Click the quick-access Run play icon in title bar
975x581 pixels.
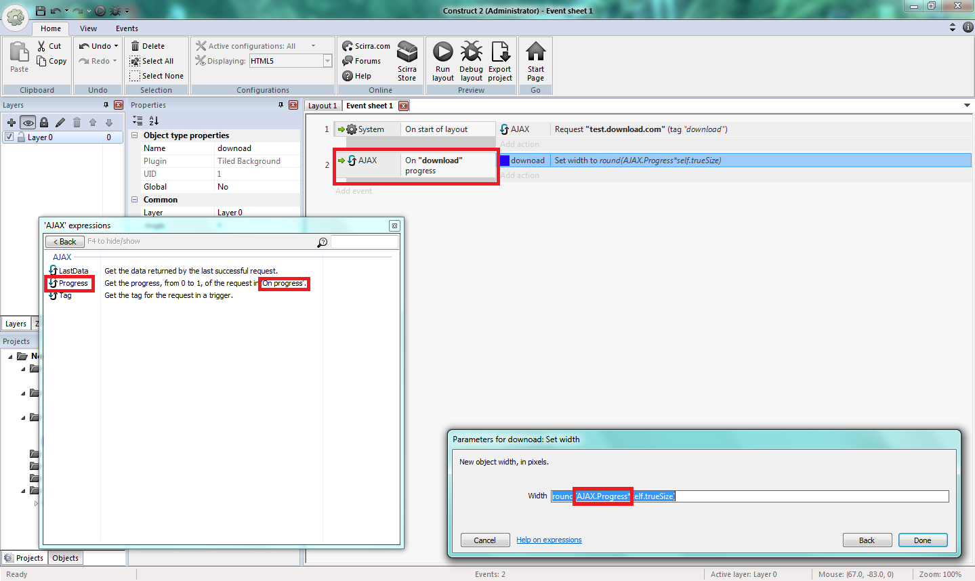click(100, 11)
